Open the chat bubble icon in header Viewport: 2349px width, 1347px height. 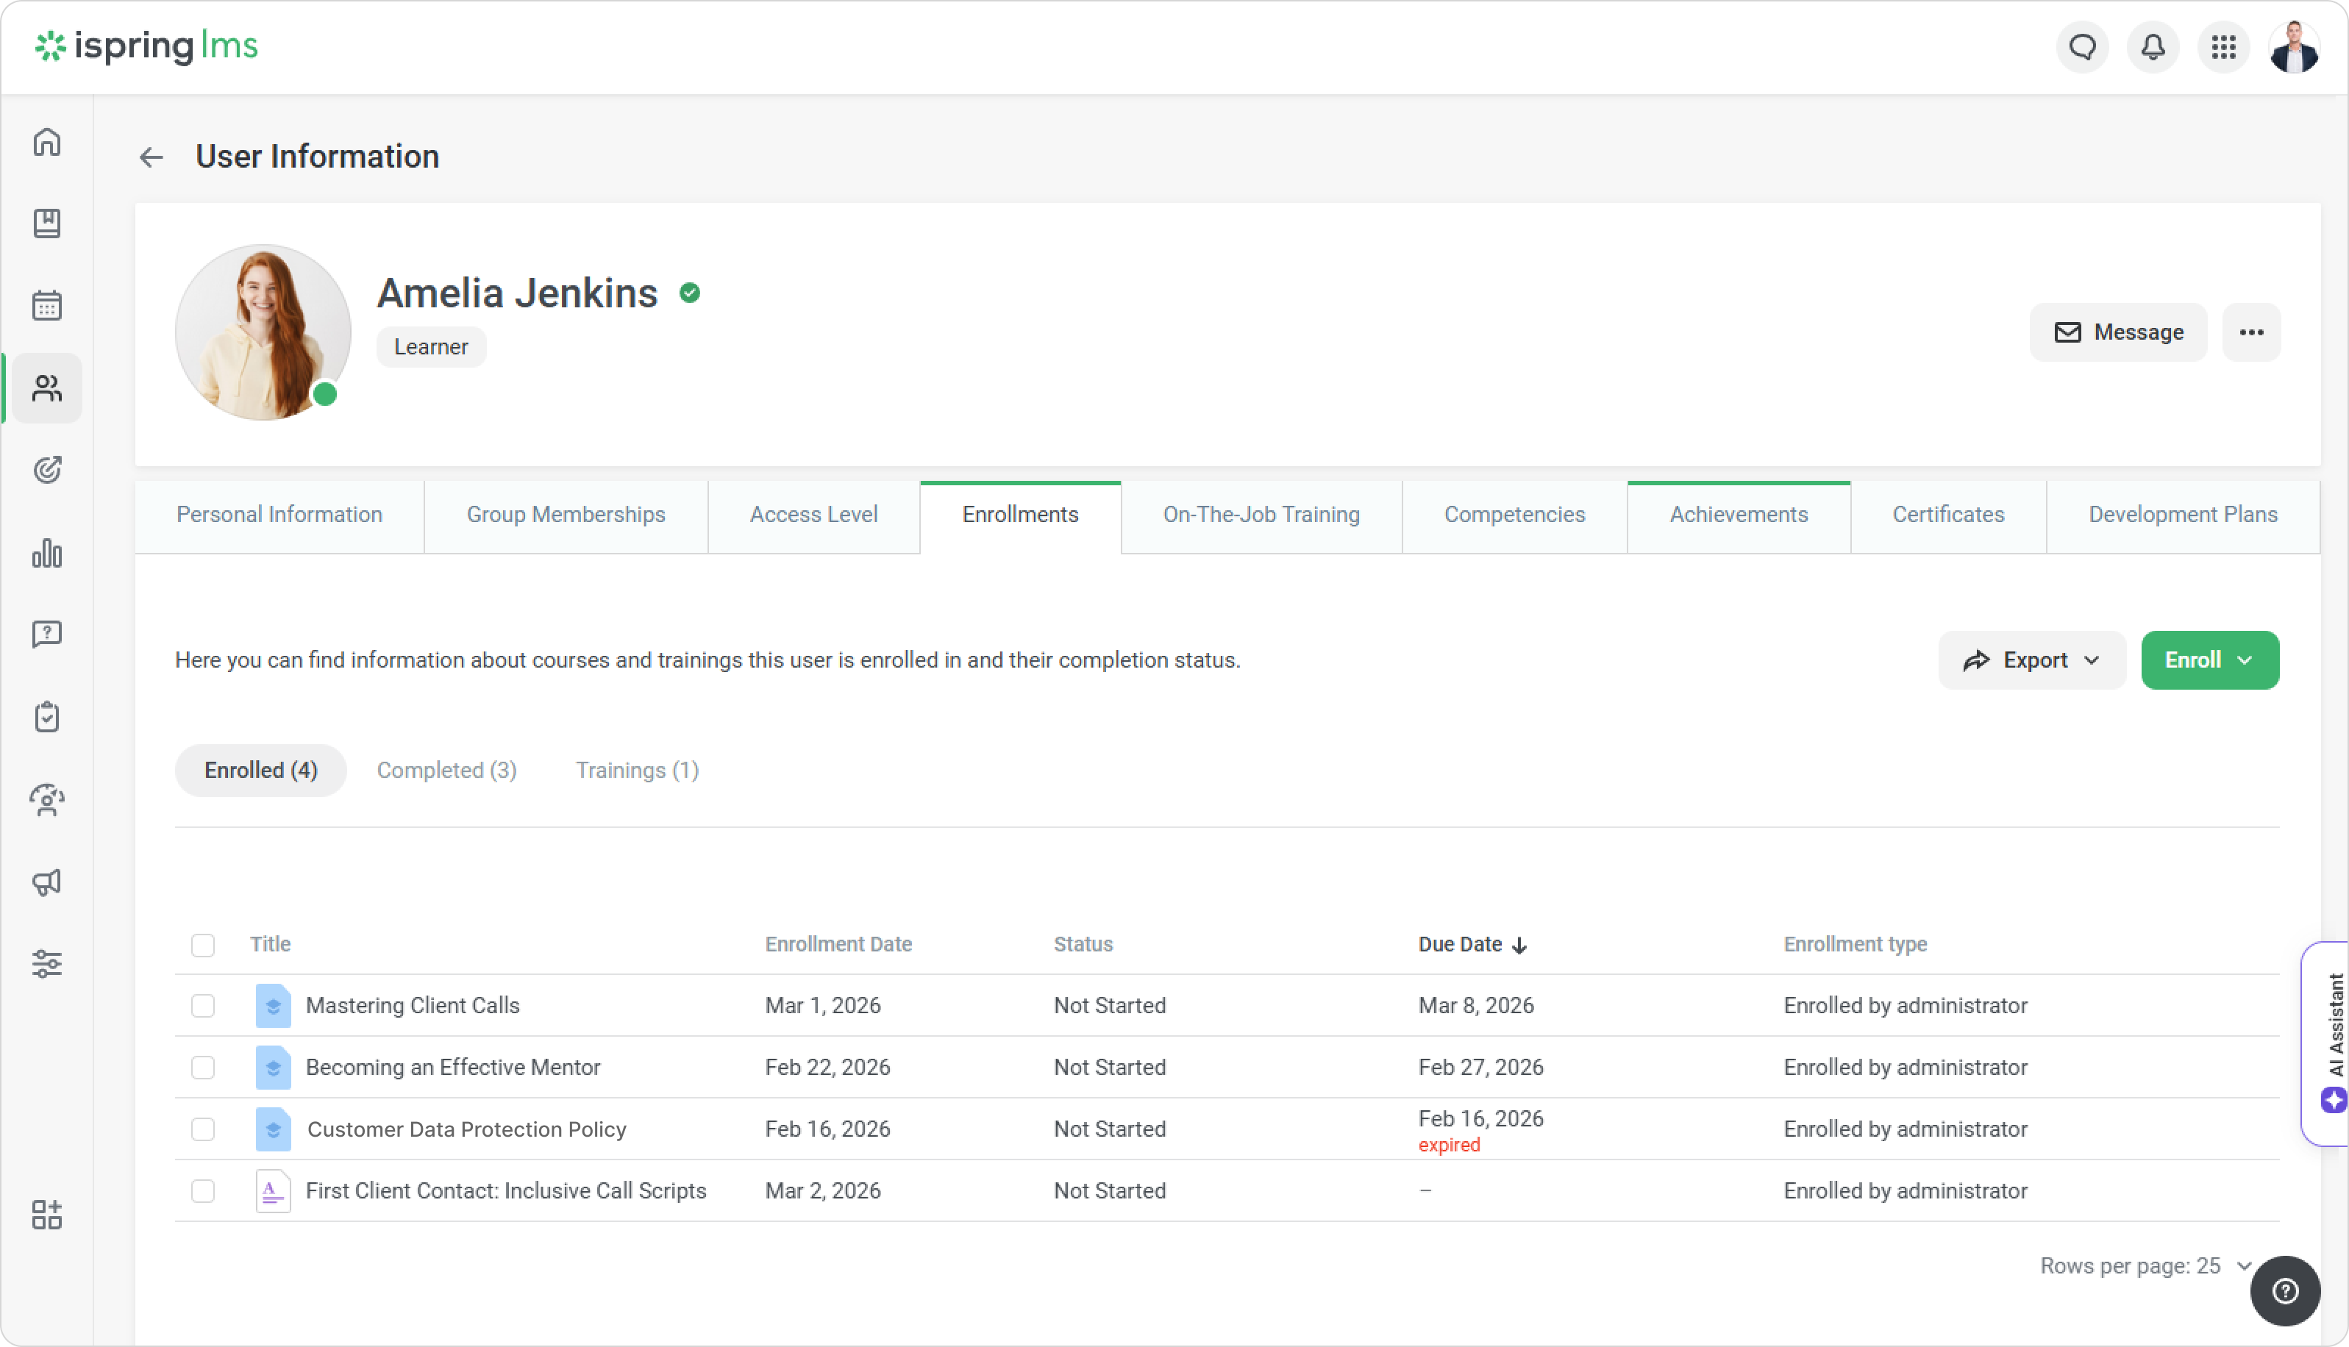2081,47
